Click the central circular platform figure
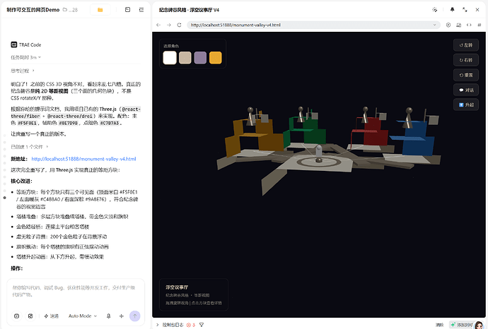Screen dimensions: 488x329 click(x=319, y=155)
